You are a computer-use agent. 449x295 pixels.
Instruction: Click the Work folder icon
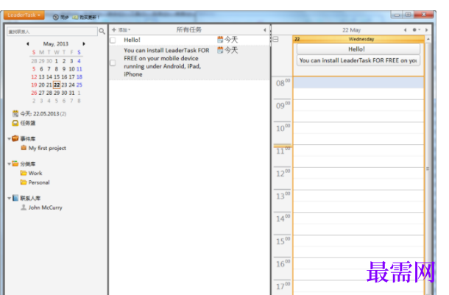[x=24, y=173]
